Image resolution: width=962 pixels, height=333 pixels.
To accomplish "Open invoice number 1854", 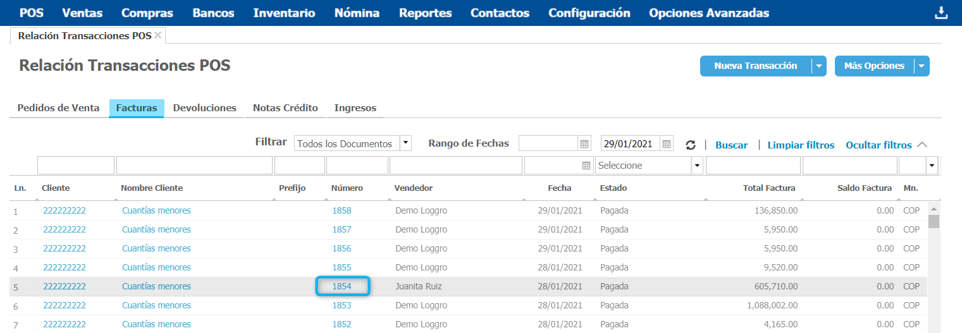I will (x=342, y=286).
